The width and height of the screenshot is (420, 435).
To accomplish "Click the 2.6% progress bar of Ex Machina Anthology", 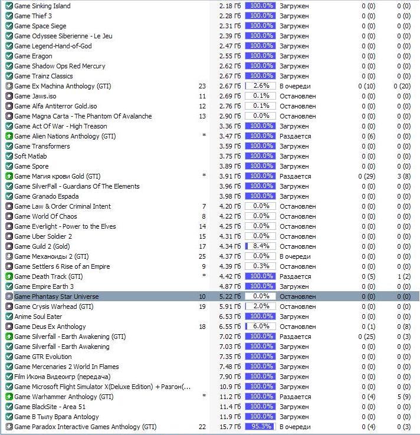I will [x=260, y=86].
